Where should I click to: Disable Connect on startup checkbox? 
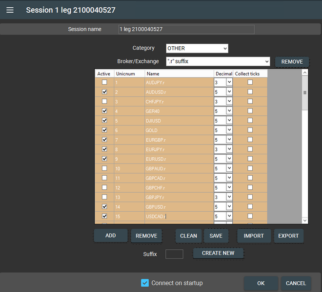pyautogui.click(x=144, y=283)
